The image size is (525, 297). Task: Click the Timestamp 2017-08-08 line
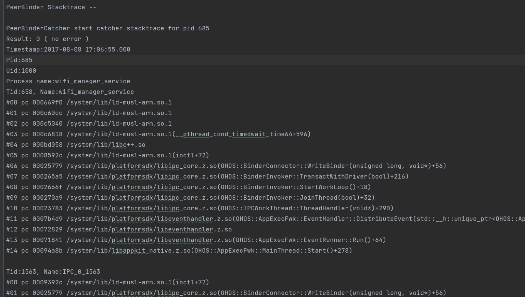68,49
